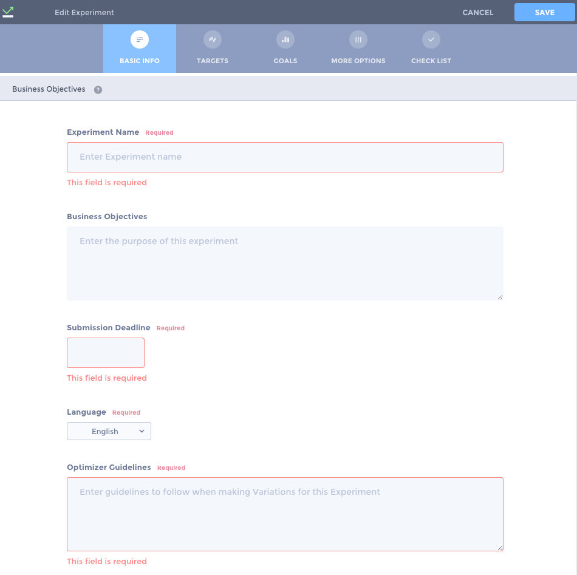Click the Required tag beside Submission Deadline

coord(171,328)
